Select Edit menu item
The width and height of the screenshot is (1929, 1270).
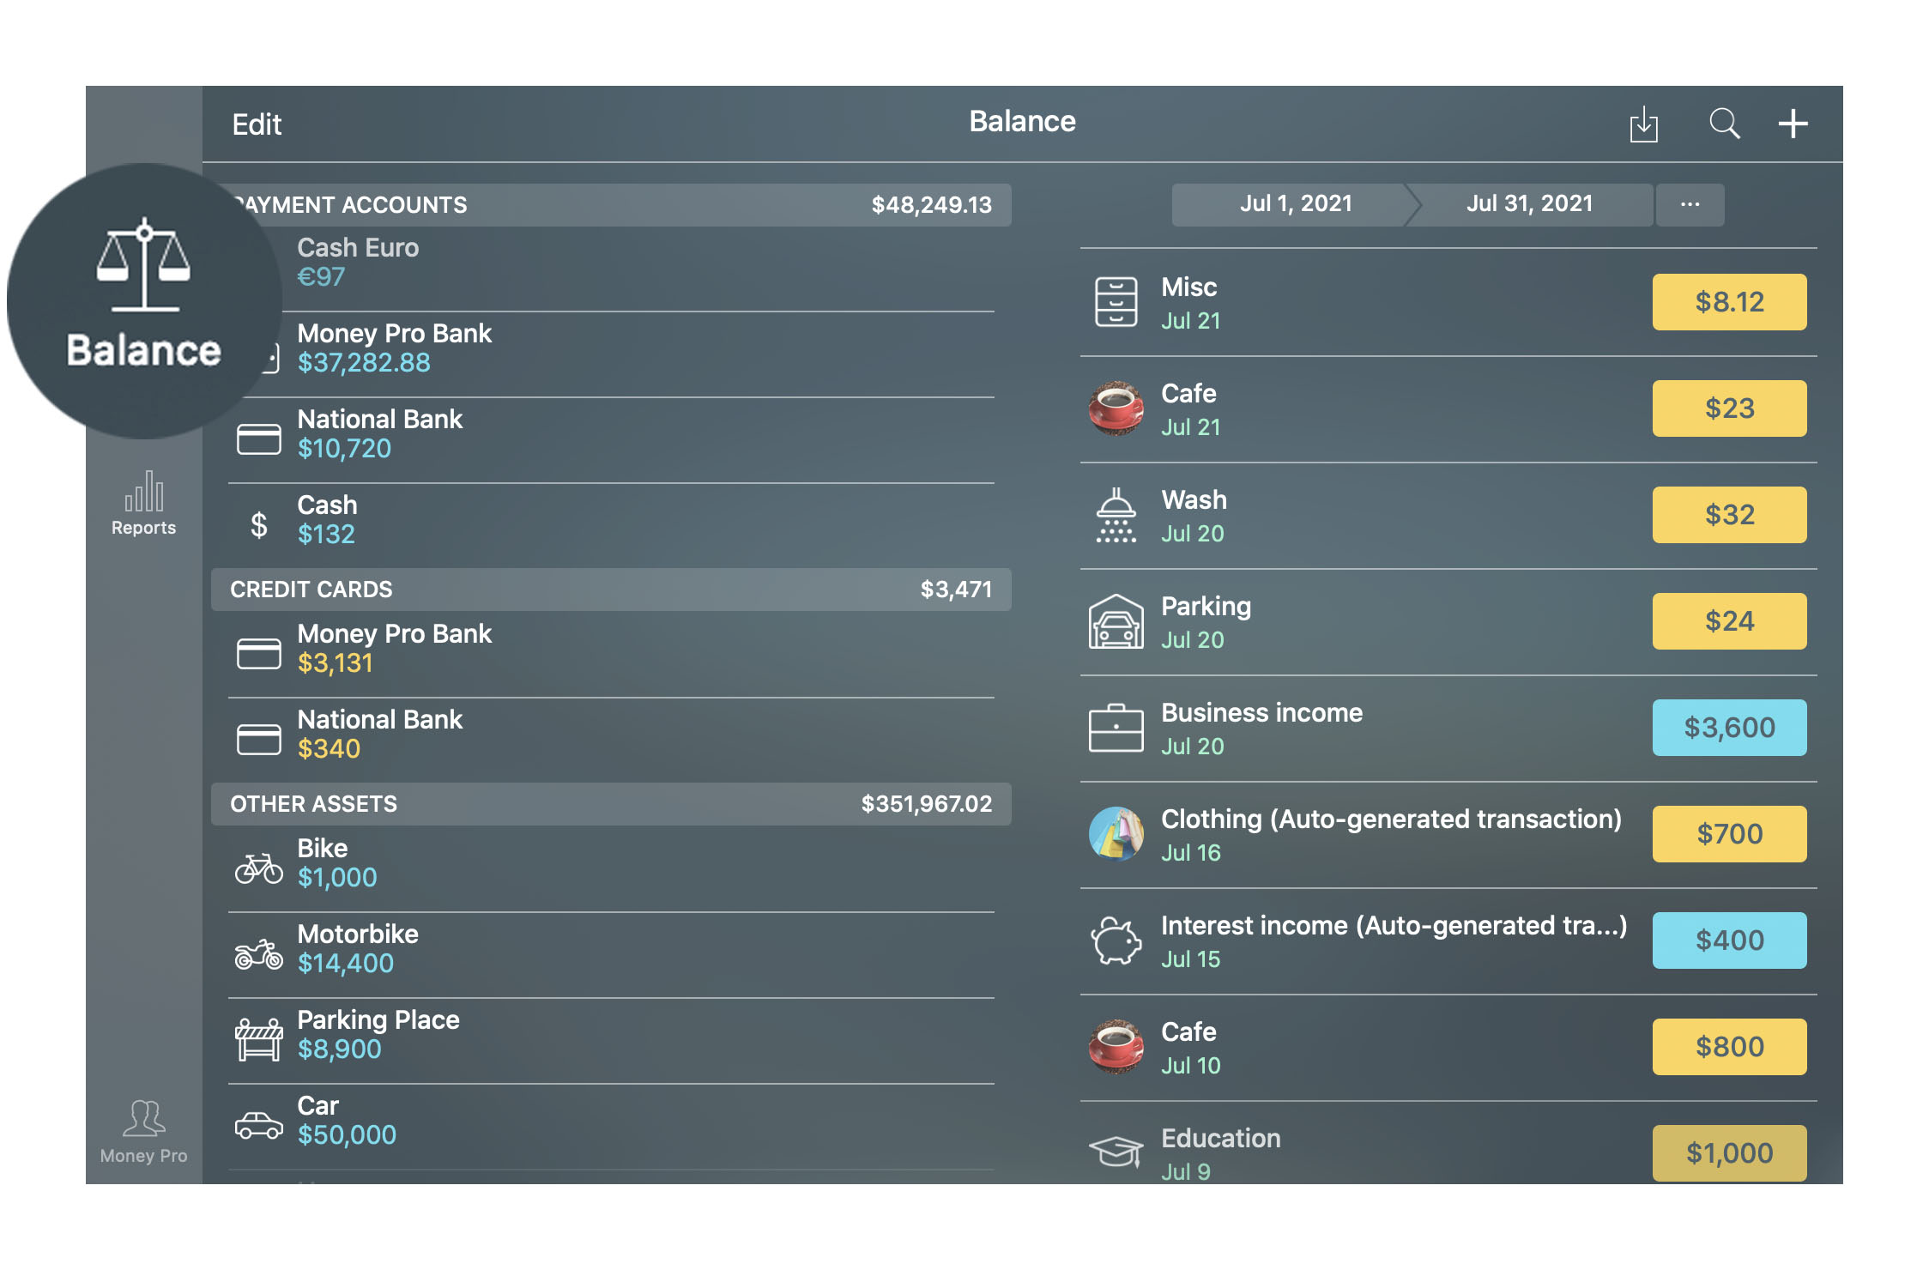pyautogui.click(x=255, y=124)
